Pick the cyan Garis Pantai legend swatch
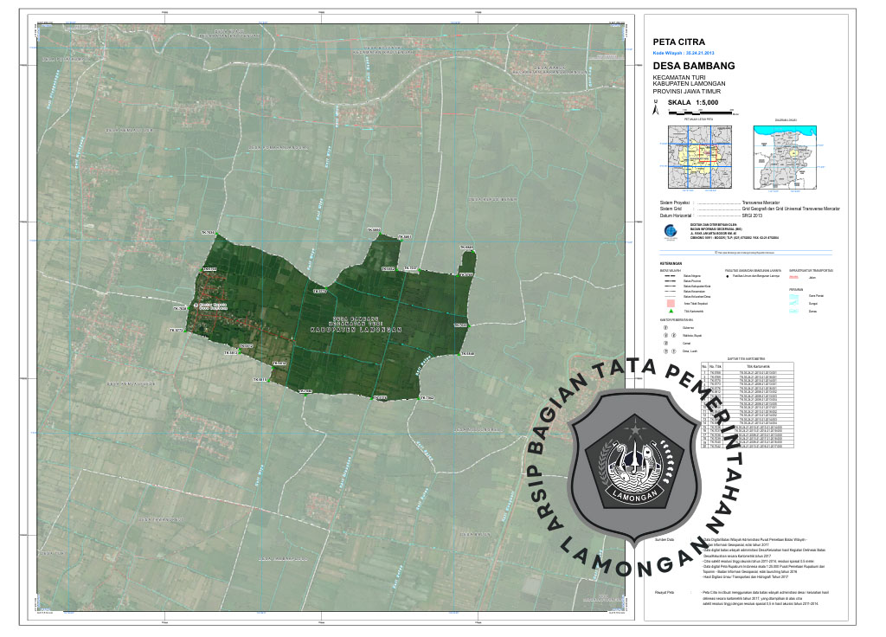886x637 pixels. pyautogui.click(x=794, y=295)
